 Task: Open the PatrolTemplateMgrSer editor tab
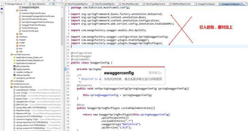[x=103, y=4]
